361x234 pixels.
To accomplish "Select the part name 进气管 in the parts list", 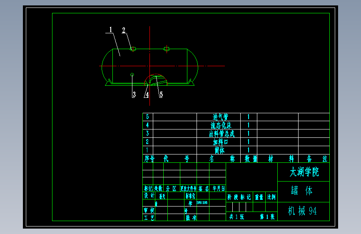I will (x=220, y=117).
